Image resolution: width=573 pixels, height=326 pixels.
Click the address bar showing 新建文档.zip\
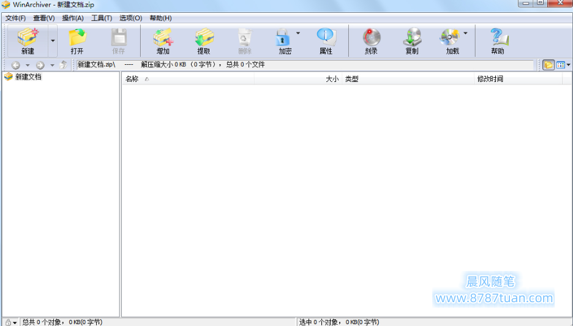[x=305, y=65]
